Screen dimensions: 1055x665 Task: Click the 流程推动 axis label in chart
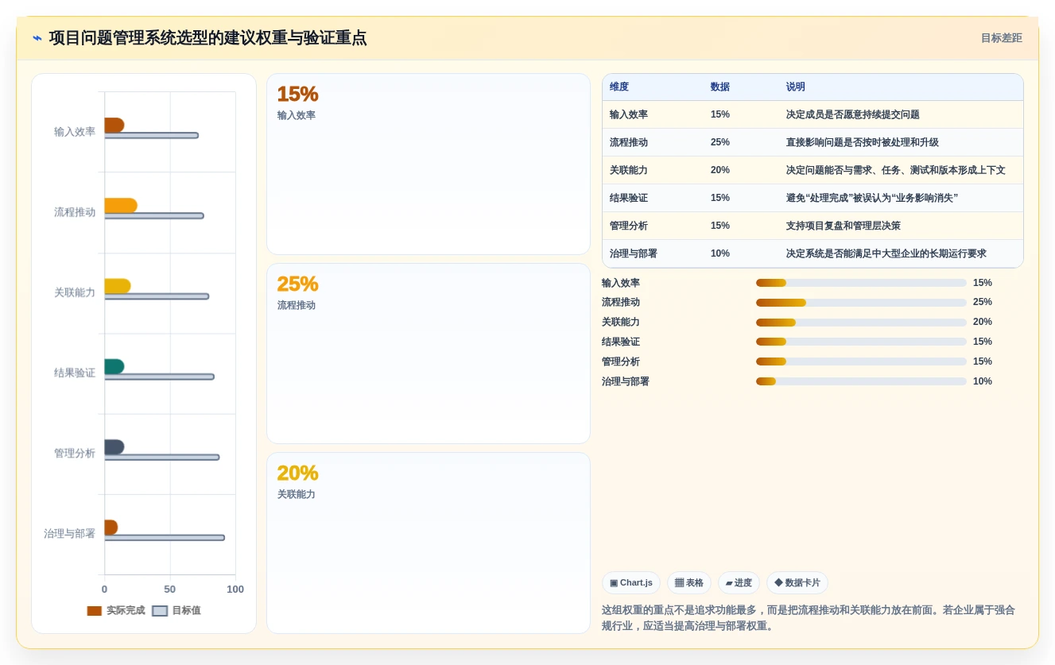tap(75, 212)
